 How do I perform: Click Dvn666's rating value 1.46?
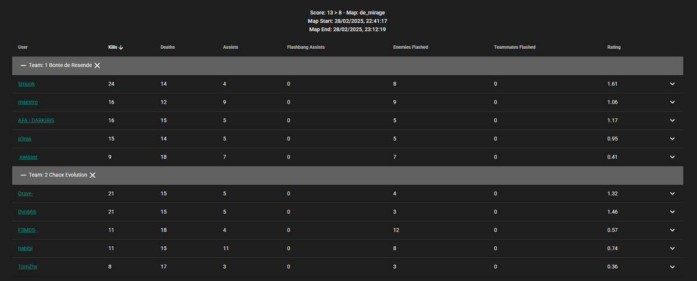(612, 212)
